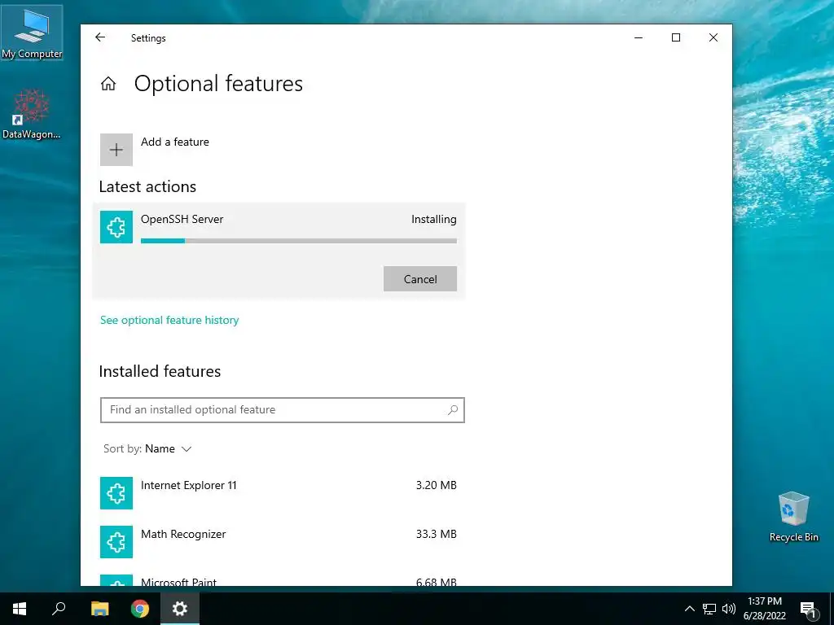Show hidden system tray icons
The image size is (834, 625).
coord(689,609)
